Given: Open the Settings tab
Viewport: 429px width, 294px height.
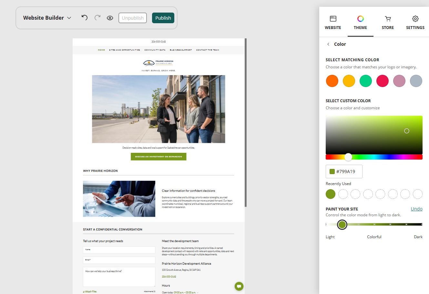Looking at the screenshot, I should 415,23.
